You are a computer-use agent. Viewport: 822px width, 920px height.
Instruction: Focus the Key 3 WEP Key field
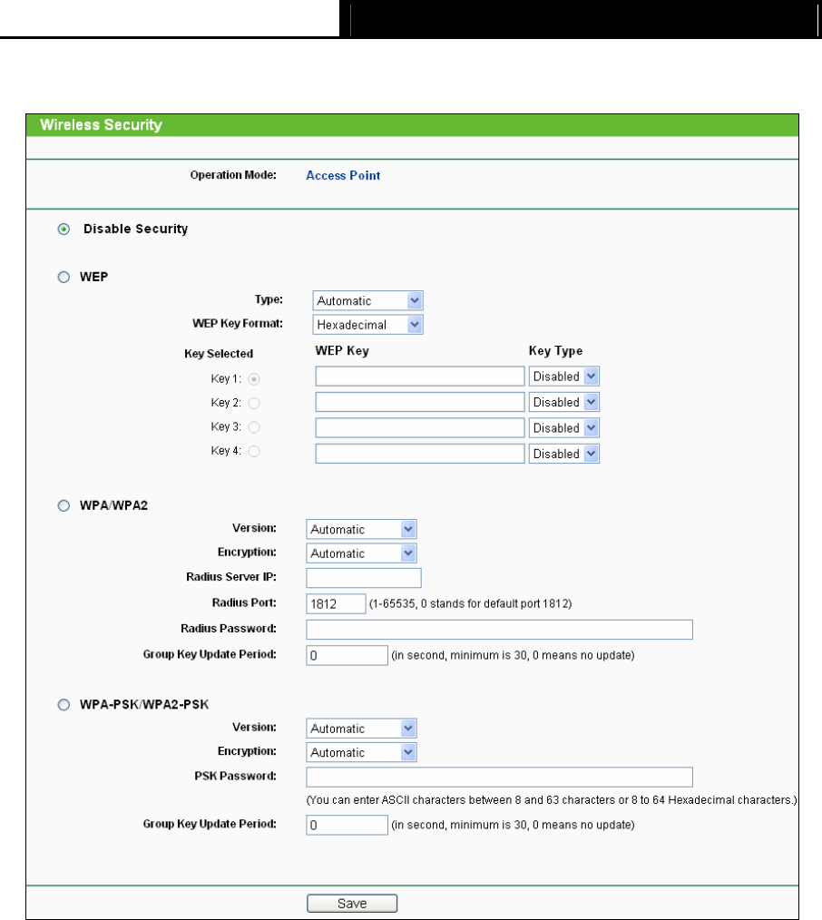point(420,428)
